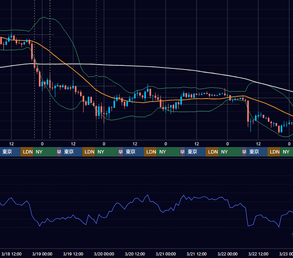This screenshot has height=258, width=293.
Task: Click the 3/22 00:00 date label
Action: 228,254
